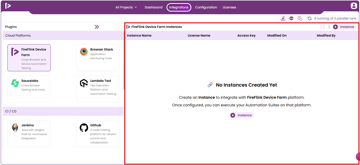
Task: Click the CI / CD section header
Action: [63, 111]
